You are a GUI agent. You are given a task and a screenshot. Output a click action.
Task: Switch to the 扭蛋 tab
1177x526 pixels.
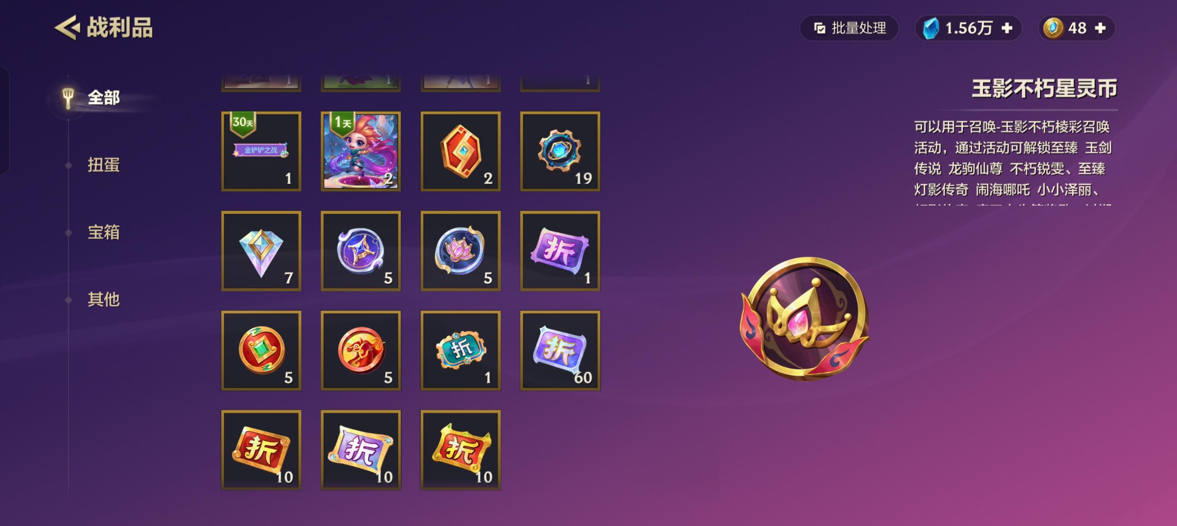[104, 165]
